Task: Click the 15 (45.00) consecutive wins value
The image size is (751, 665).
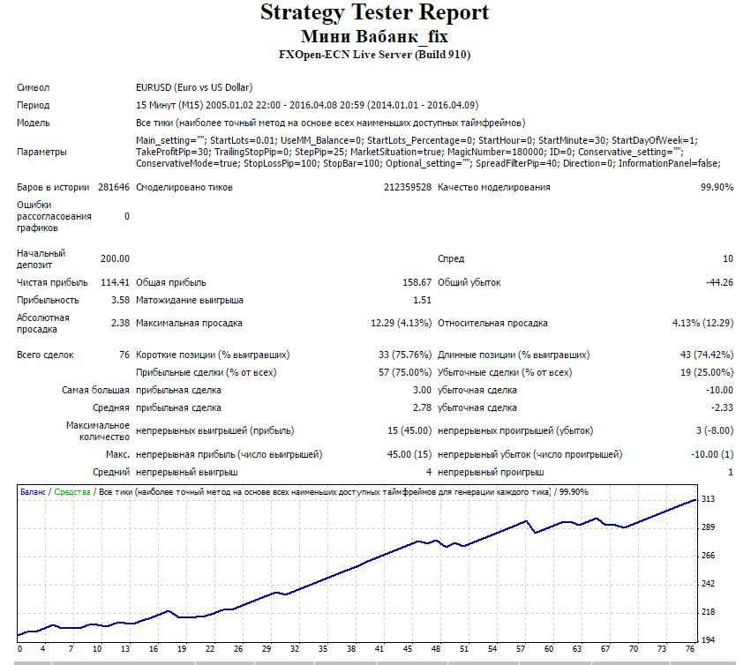Action: click(x=409, y=431)
